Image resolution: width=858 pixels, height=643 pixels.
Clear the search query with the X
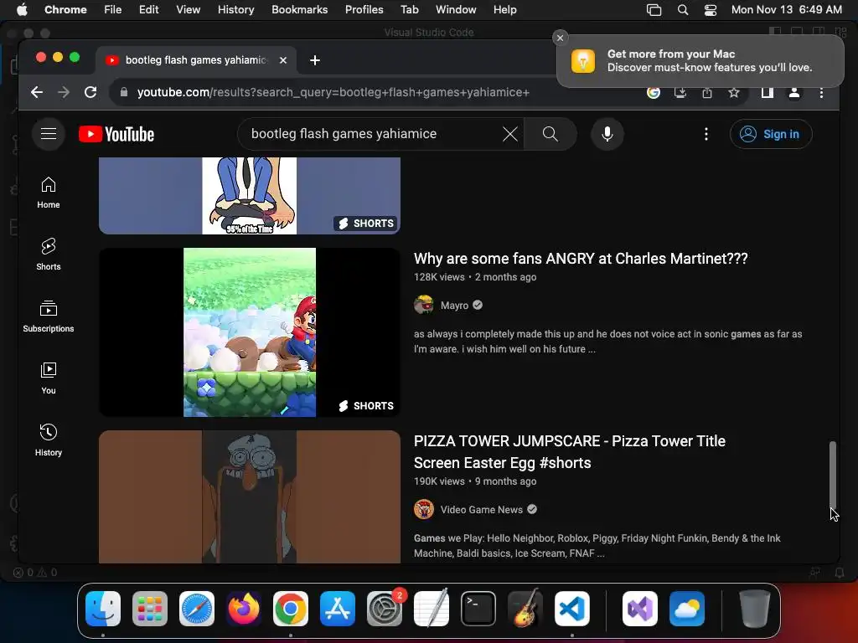click(x=510, y=134)
